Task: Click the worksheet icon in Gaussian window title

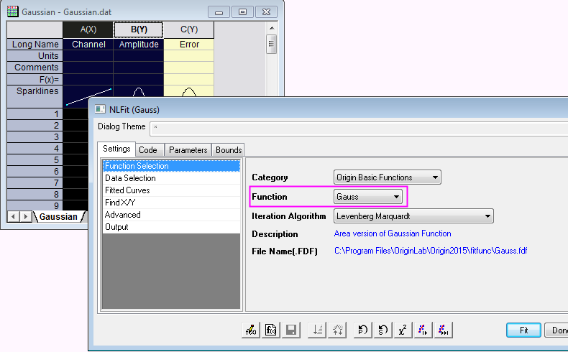Action: point(13,11)
